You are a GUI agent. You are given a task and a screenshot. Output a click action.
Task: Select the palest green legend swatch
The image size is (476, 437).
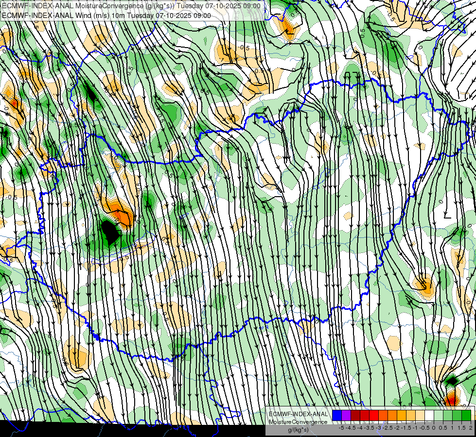(x=439, y=416)
